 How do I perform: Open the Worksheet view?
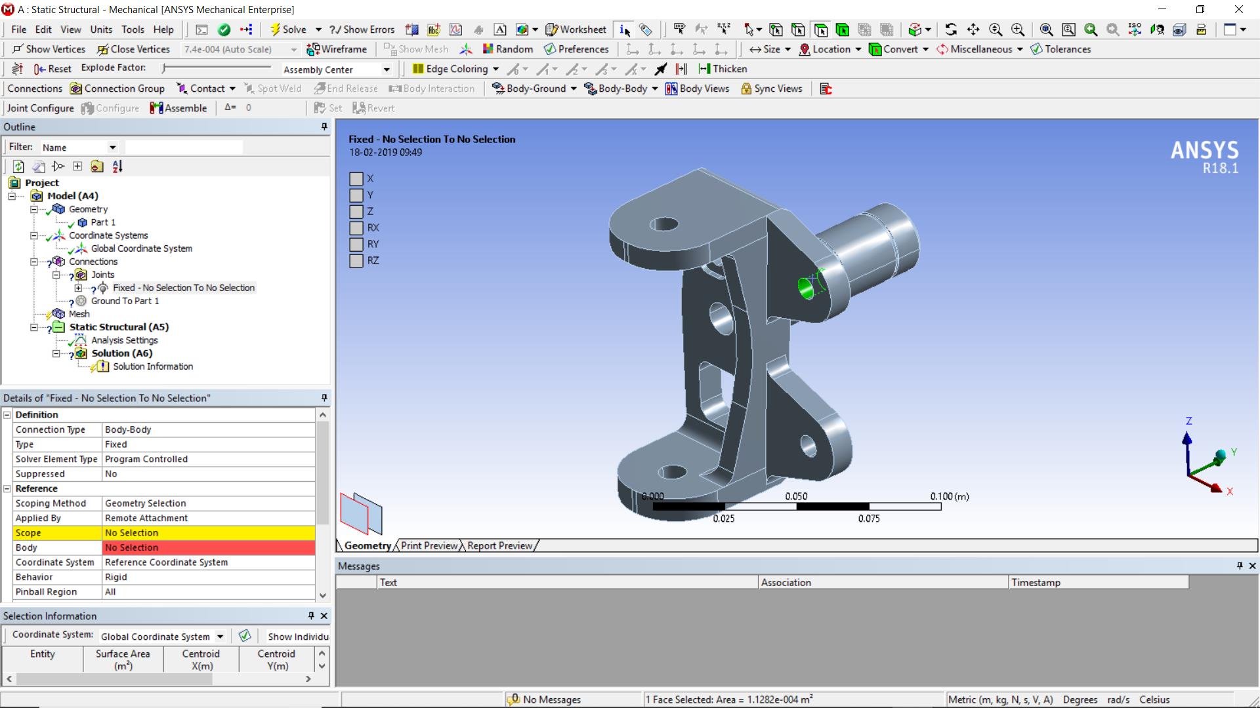click(576, 29)
